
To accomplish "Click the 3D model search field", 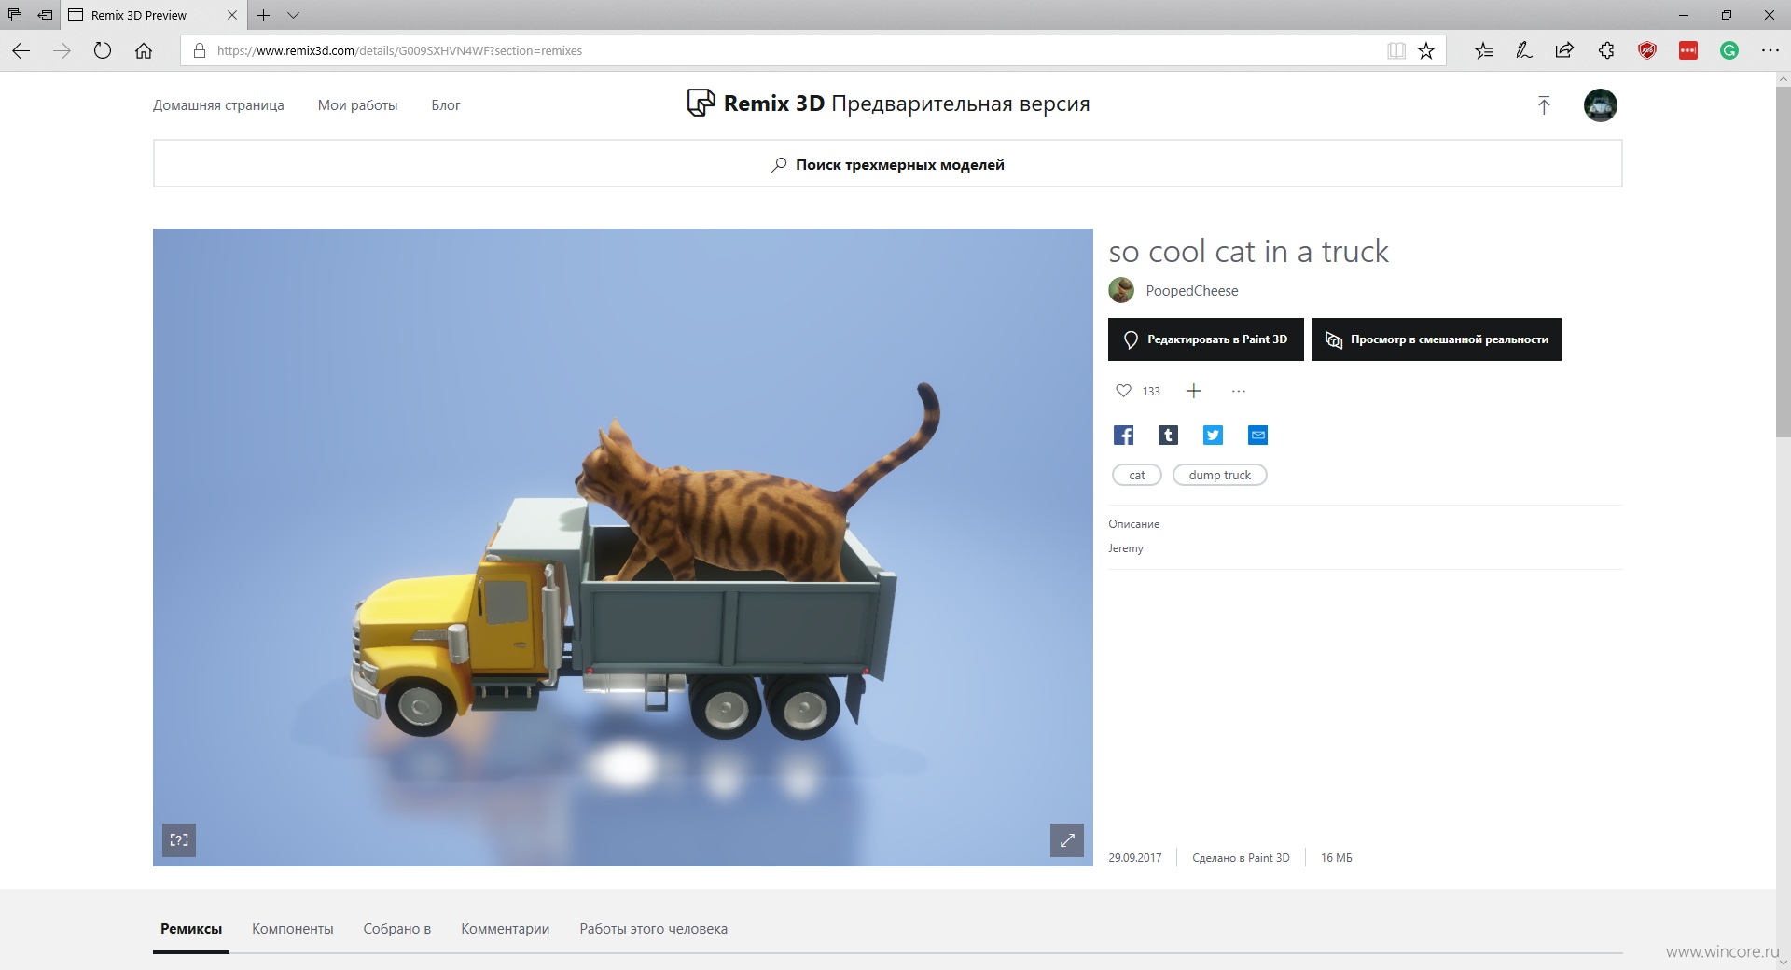I will [x=887, y=164].
